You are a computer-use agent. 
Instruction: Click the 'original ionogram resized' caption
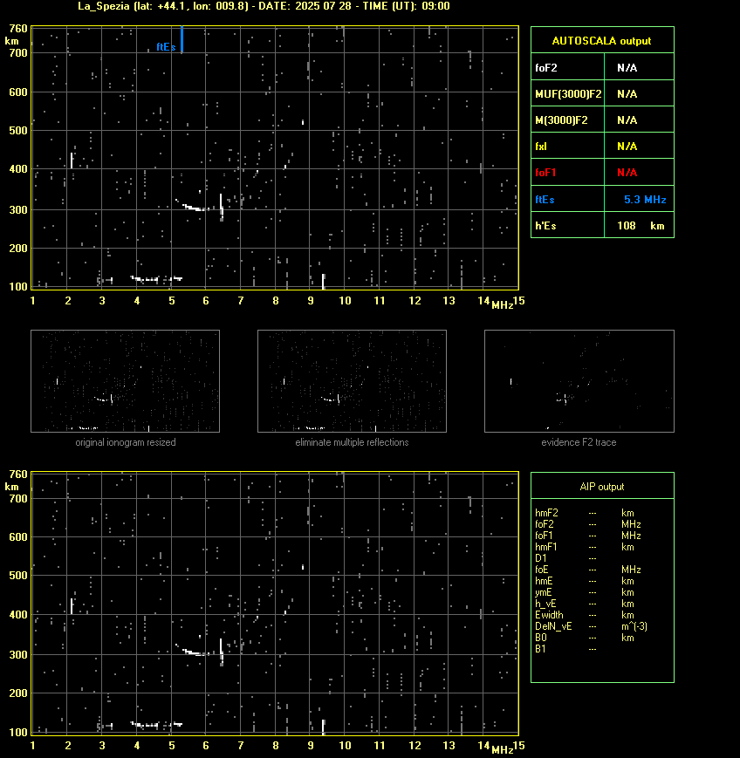click(126, 442)
